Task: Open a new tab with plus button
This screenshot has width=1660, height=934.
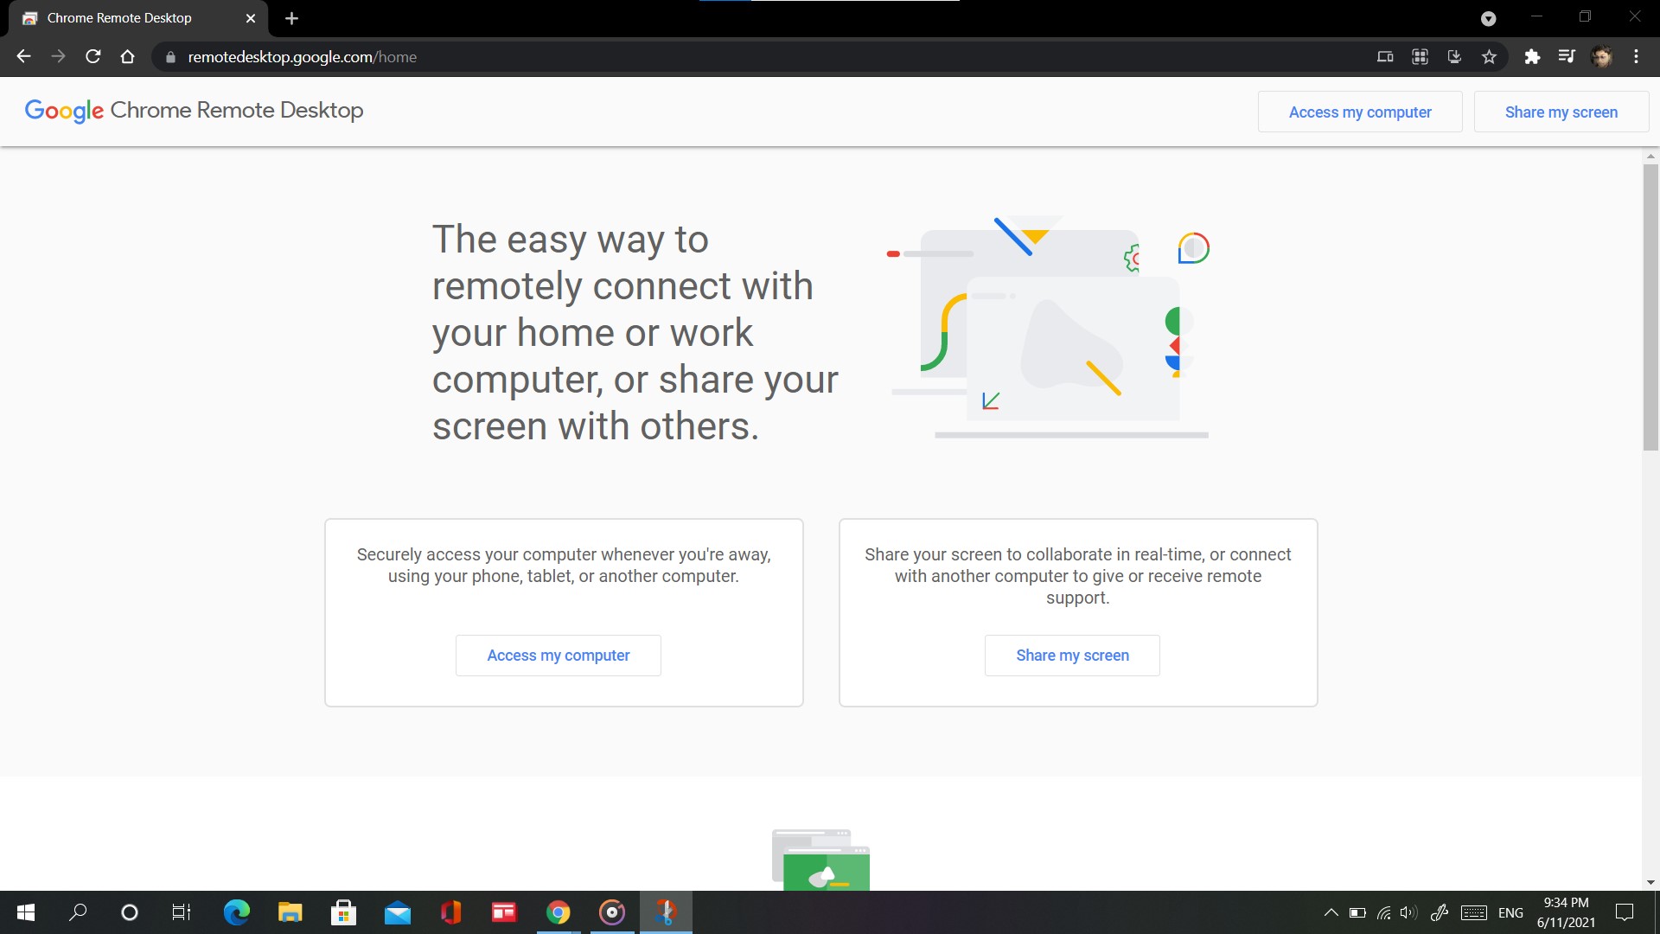Action: pyautogui.click(x=291, y=18)
